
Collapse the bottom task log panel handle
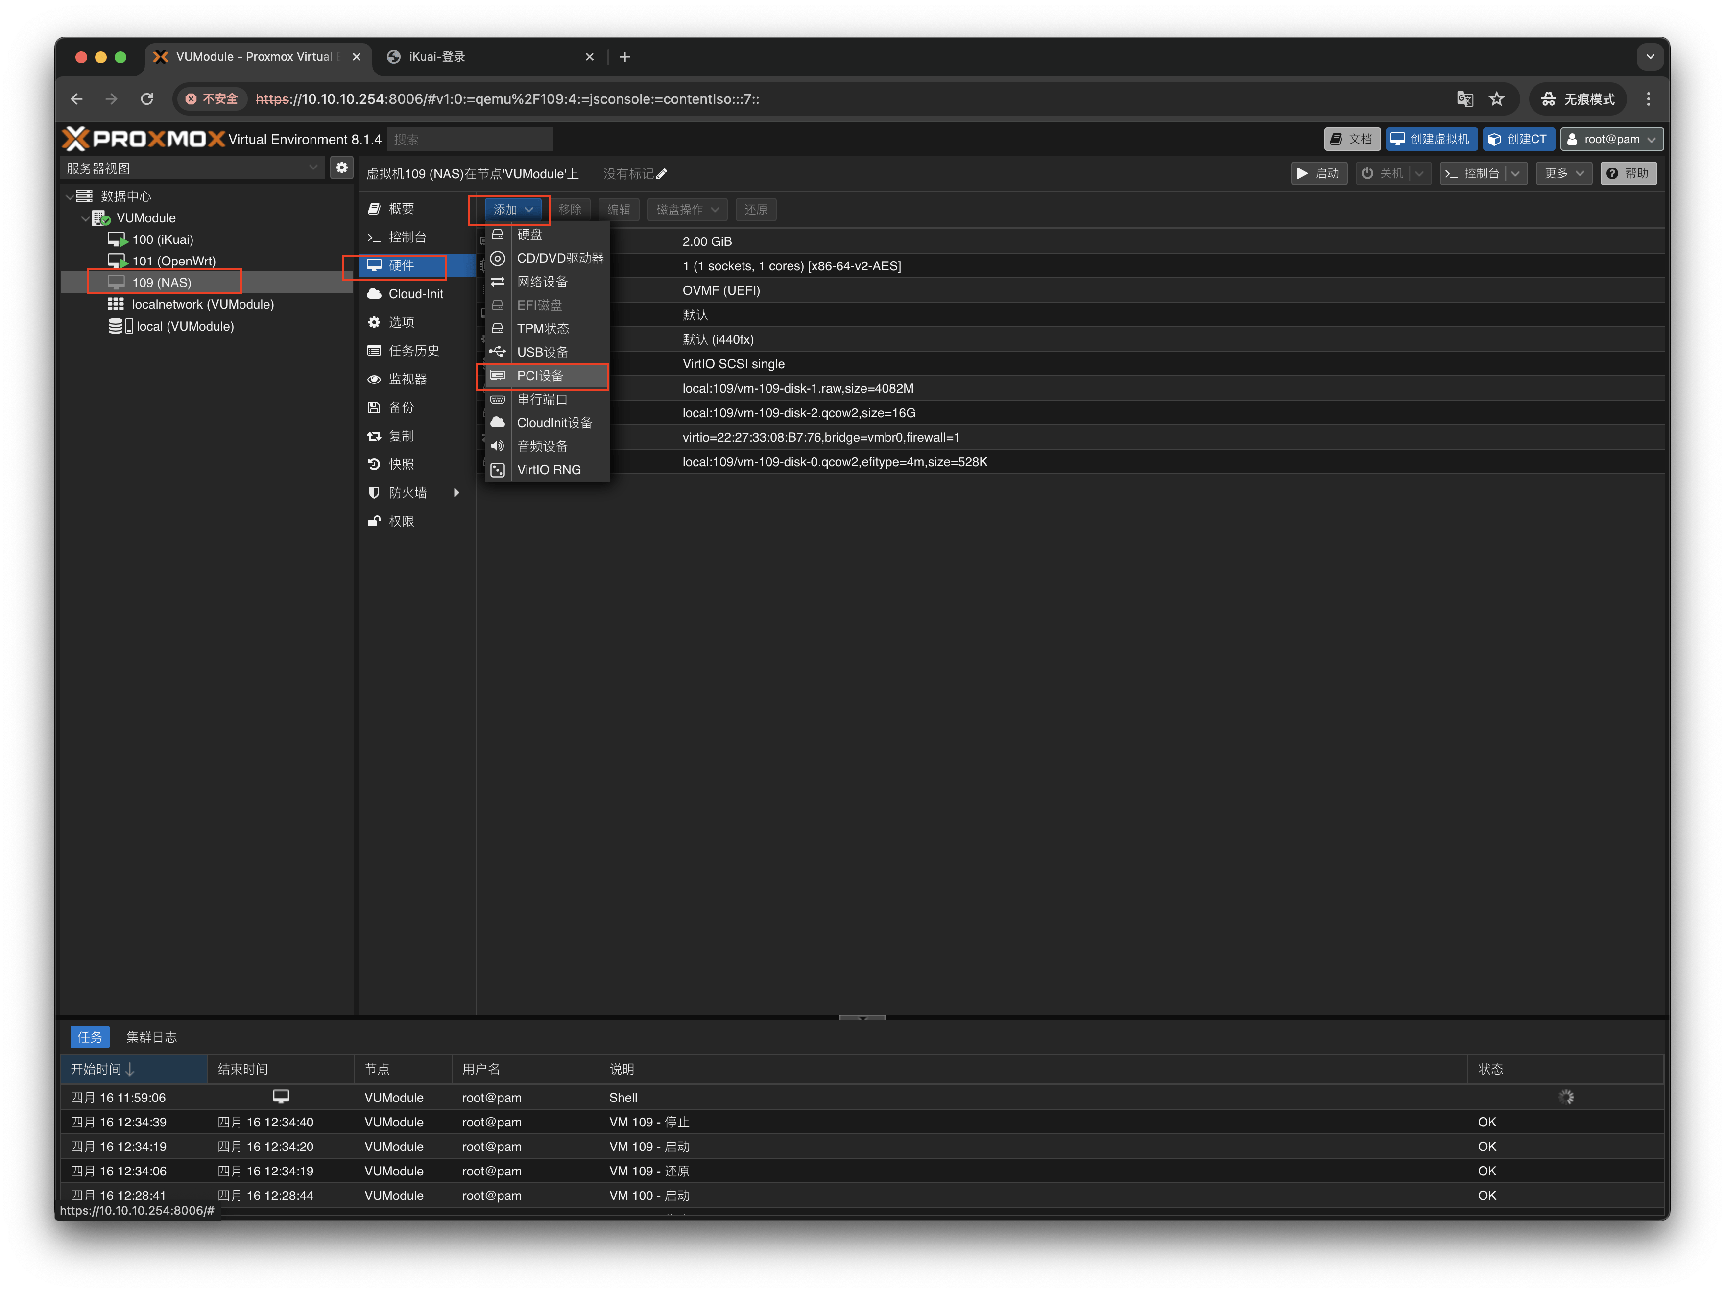[x=862, y=1017]
